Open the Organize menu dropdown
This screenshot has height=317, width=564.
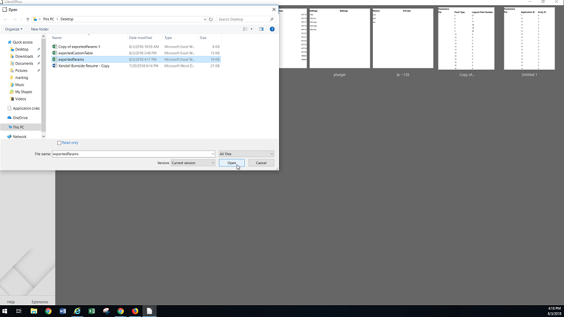(x=14, y=29)
